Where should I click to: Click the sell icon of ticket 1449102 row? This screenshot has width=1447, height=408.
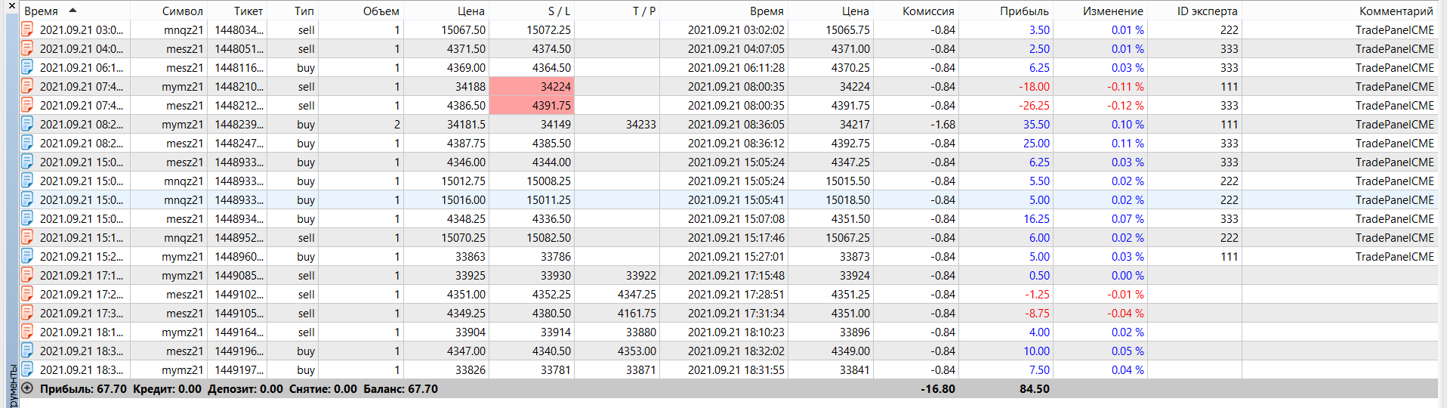pos(27,294)
